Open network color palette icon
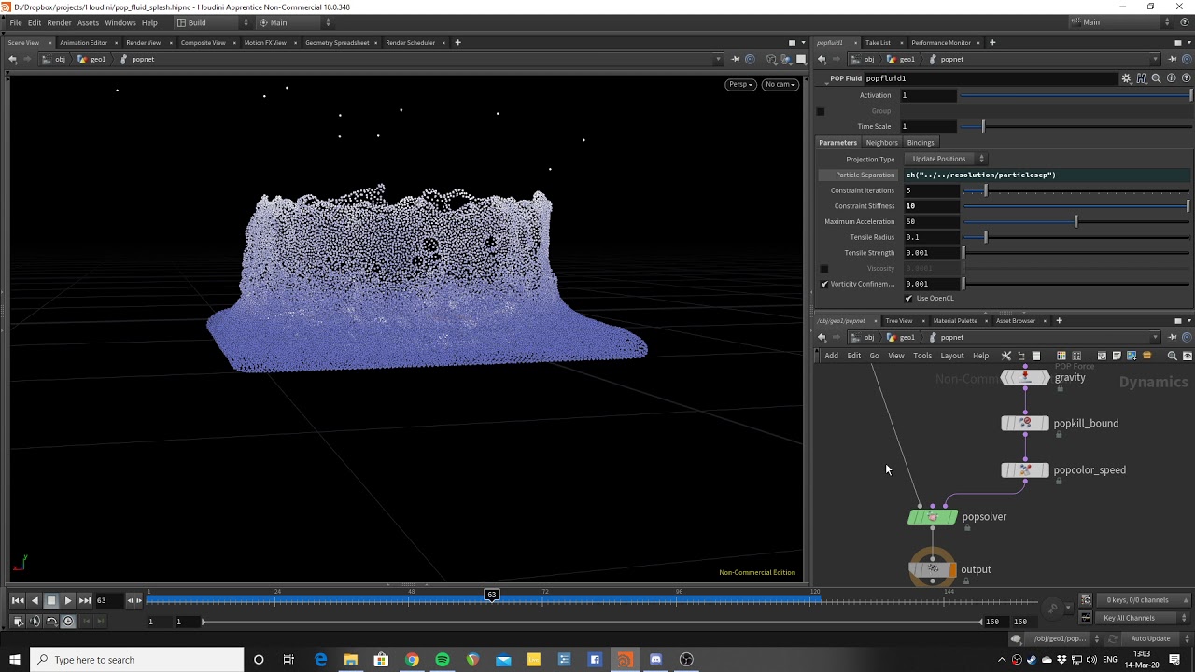 tap(1061, 356)
